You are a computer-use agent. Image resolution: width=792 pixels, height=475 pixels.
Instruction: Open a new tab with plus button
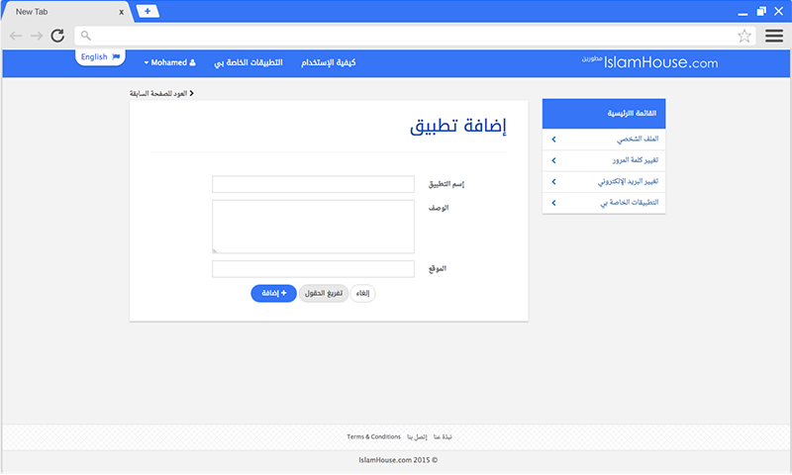147,11
